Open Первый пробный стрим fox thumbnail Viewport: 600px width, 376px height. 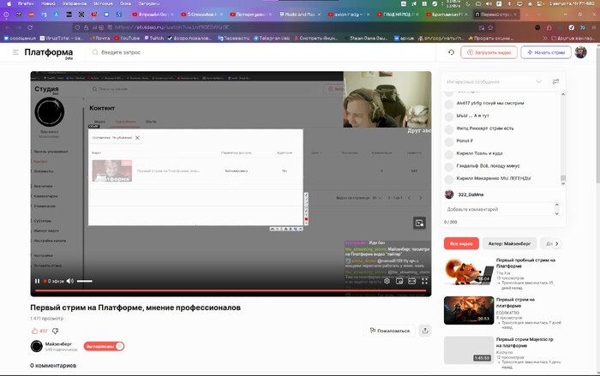tap(469, 271)
